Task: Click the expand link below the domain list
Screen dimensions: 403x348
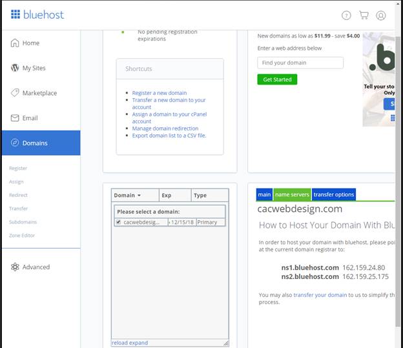Action: click(x=138, y=343)
